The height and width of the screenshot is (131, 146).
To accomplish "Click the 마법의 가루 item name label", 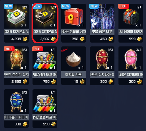I will click(x=73, y=74).
